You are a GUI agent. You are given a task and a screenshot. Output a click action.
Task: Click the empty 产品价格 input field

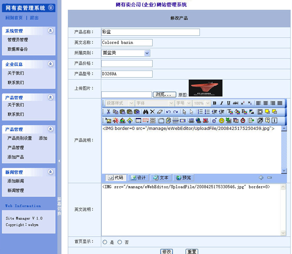[127, 63]
